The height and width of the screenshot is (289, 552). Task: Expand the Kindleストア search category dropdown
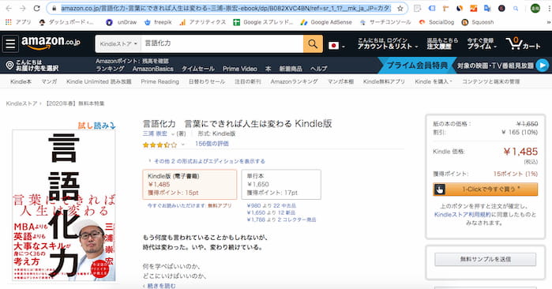tap(118, 44)
